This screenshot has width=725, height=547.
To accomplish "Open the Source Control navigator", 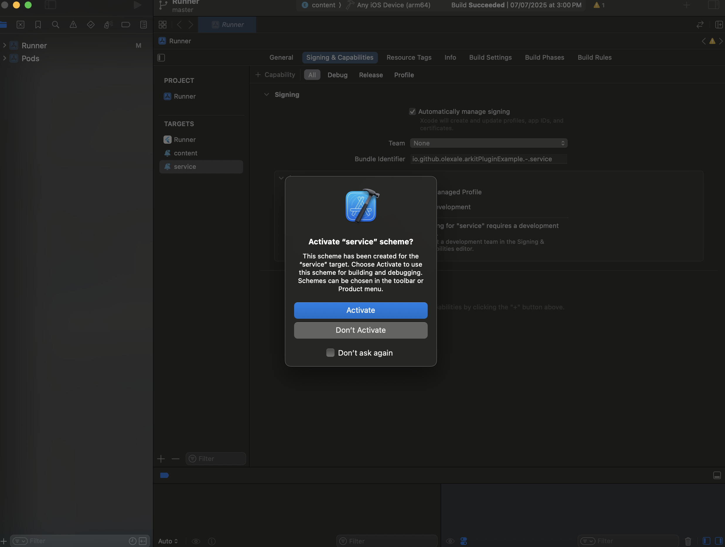I will (x=21, y=25).
